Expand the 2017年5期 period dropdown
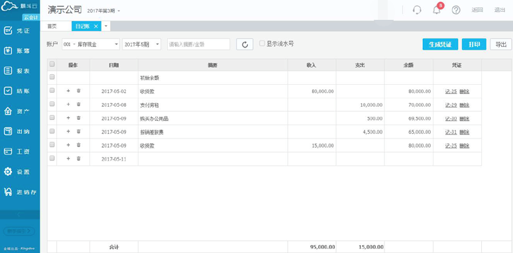Viewport: 513px width, 253px height. click(141, 44)
